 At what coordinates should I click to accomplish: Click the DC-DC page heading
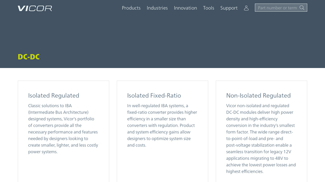(x=29, y=57)
